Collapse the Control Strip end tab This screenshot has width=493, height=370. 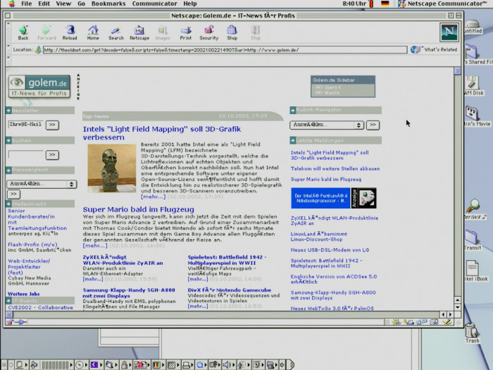coord(291,365)
